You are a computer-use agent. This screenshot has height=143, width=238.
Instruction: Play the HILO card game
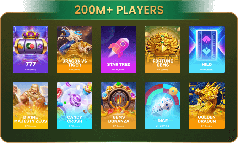click(x=207, y=49)
